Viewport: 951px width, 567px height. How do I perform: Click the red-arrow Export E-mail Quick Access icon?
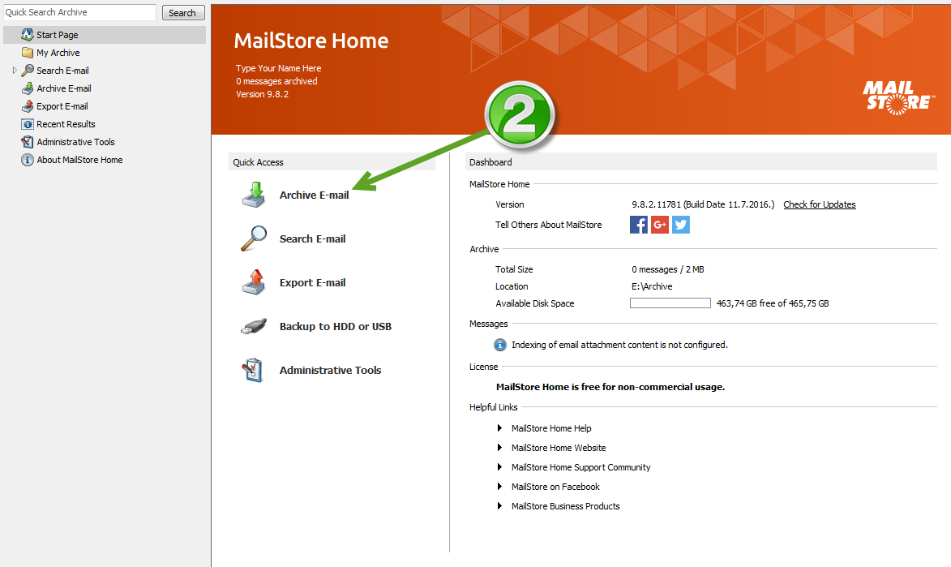point(254,282)
